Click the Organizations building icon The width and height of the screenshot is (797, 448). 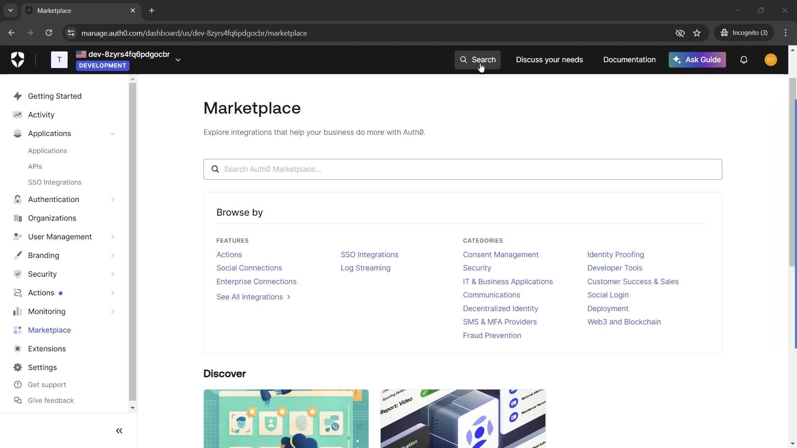click(17, 218)
